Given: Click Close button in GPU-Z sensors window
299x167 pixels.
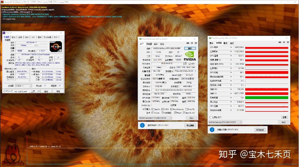Looking at the screenshot, I should [284, 122].
